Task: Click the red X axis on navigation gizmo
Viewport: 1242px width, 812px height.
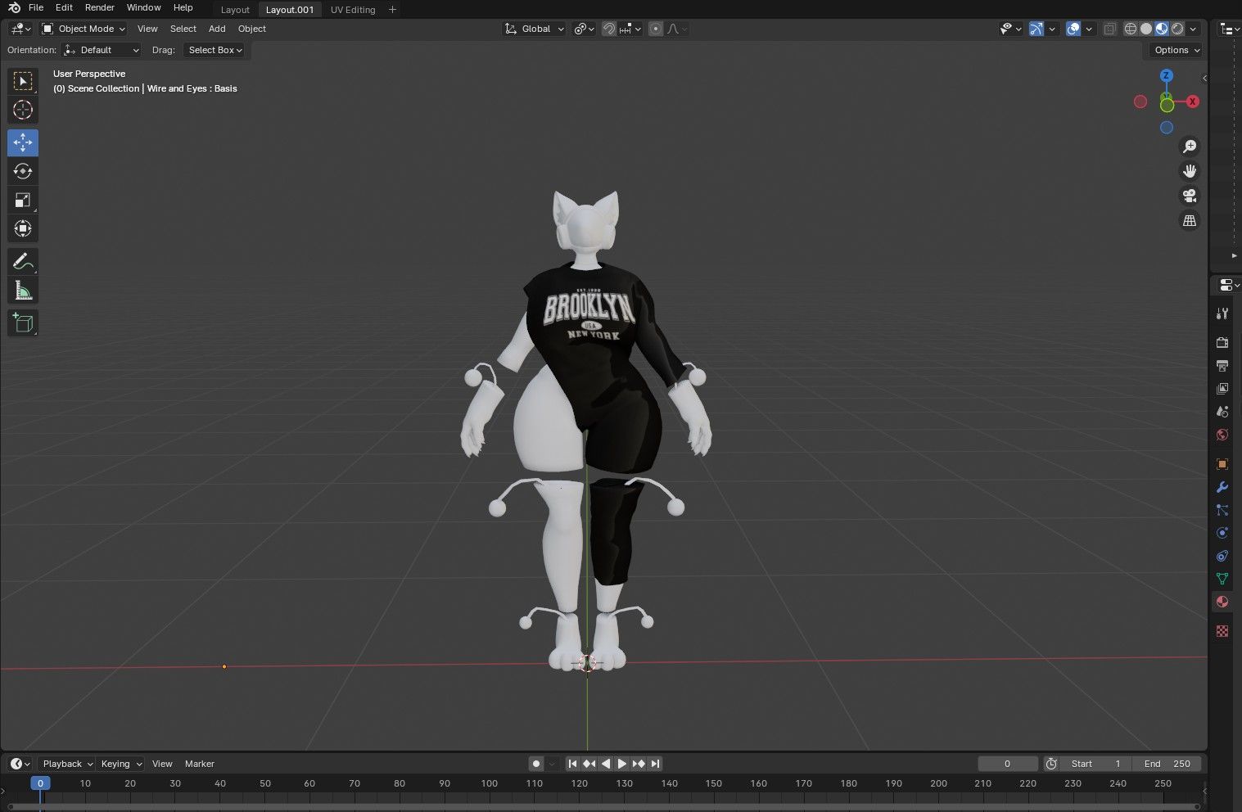Action: (1193, 101)
